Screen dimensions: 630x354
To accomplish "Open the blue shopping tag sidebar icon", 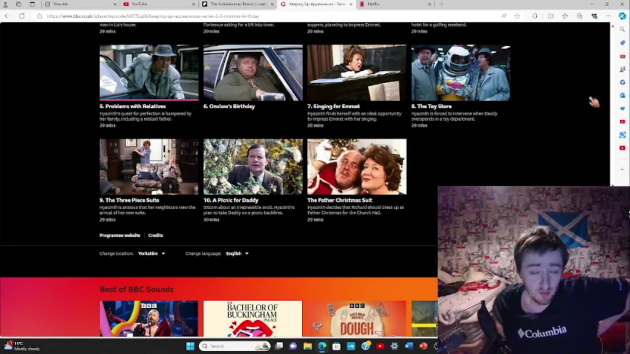I will tap(622, 43).
